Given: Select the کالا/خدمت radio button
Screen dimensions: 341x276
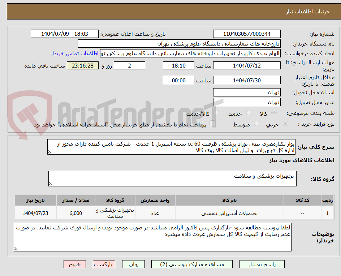Looking at the screenshot, I should 217,113.
